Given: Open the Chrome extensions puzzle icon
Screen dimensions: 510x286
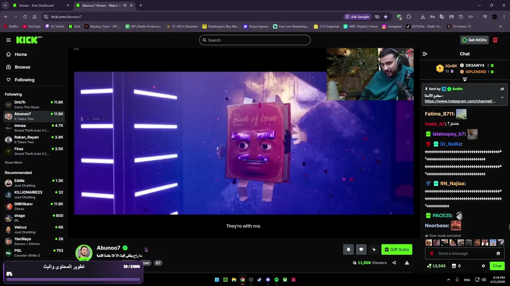Looking at the screenshot, I should coord(409,17).
